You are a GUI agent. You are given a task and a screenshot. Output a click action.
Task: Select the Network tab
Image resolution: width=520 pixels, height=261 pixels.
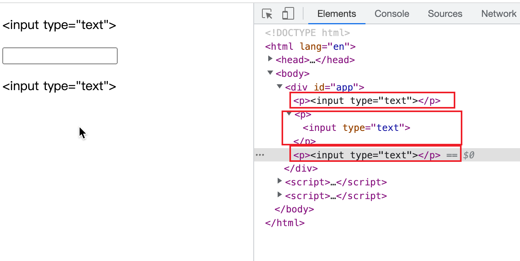click(x=498, y=14)
